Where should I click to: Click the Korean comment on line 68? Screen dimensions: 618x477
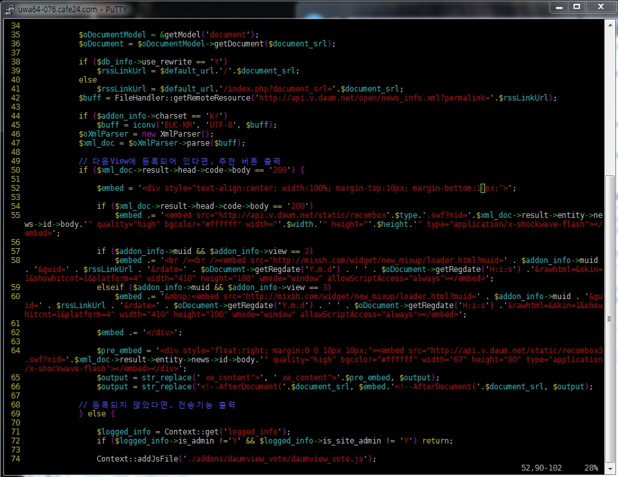(157, 405)
